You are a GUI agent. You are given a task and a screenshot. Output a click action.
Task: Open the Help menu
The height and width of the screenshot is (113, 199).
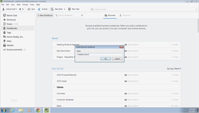coord(38,5)
